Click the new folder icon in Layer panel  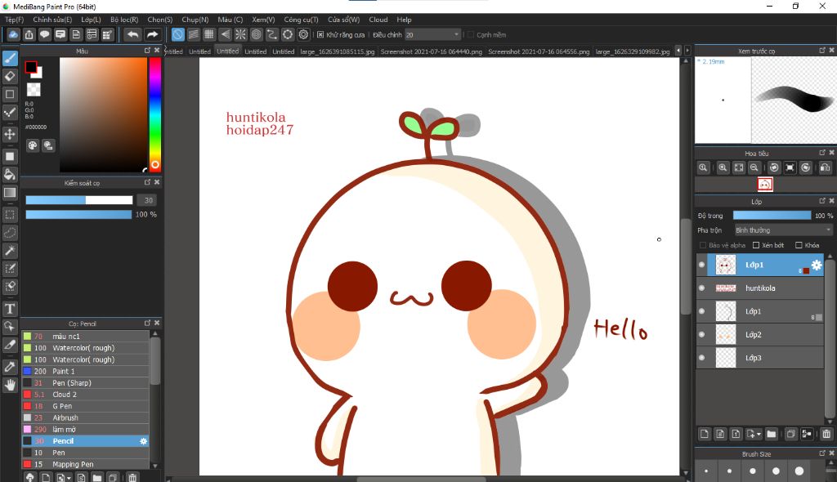(772, 434)
